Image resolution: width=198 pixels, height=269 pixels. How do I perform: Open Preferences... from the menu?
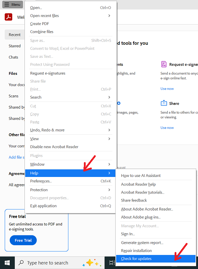(71, 181)
